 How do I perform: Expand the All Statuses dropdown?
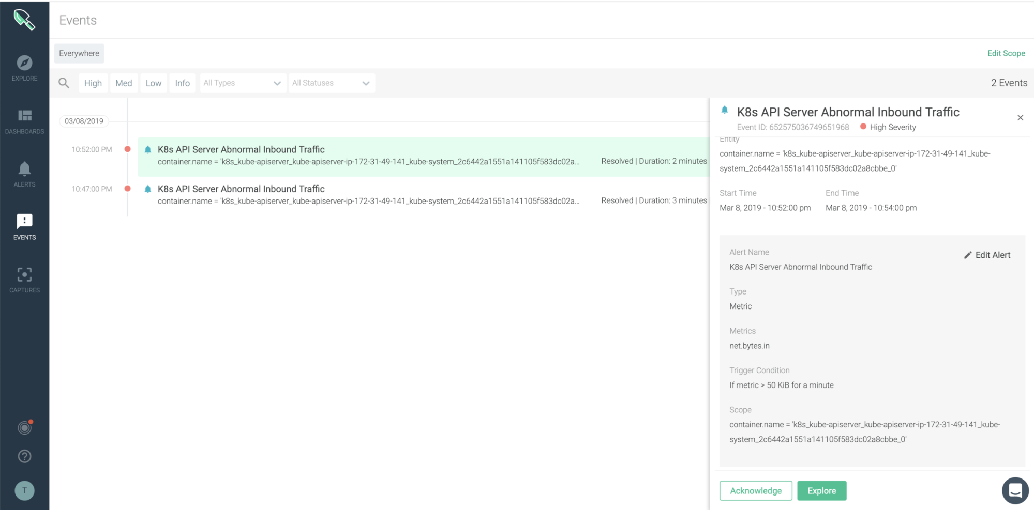331,83
